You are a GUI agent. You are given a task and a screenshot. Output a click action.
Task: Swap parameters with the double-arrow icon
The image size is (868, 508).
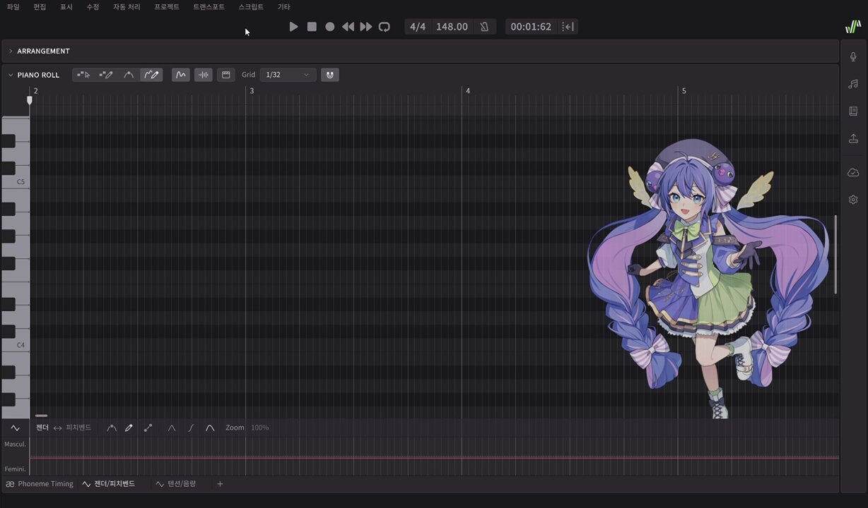57,428
